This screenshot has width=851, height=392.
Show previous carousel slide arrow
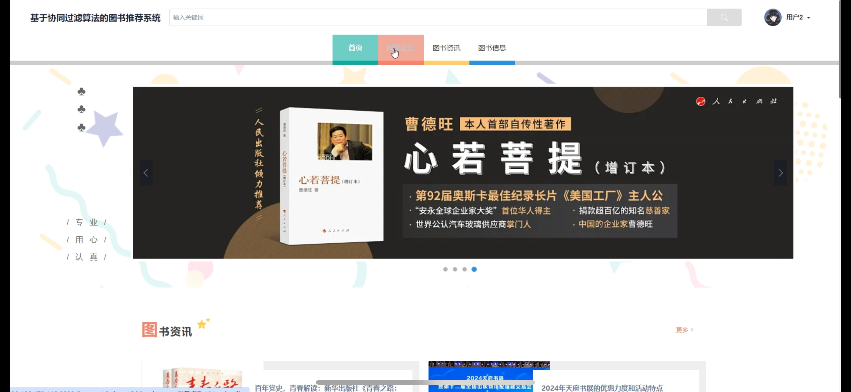click(x=146, y=173)
